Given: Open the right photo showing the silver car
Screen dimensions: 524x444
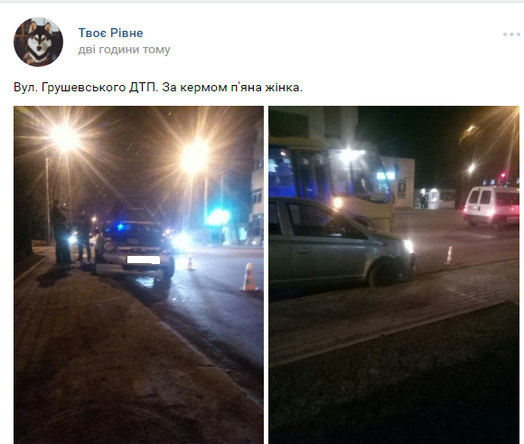Looking at the screenshot, I should click(x=394, y=275).
